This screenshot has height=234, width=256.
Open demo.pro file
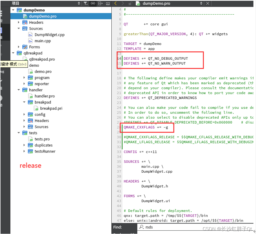[43, 72]
